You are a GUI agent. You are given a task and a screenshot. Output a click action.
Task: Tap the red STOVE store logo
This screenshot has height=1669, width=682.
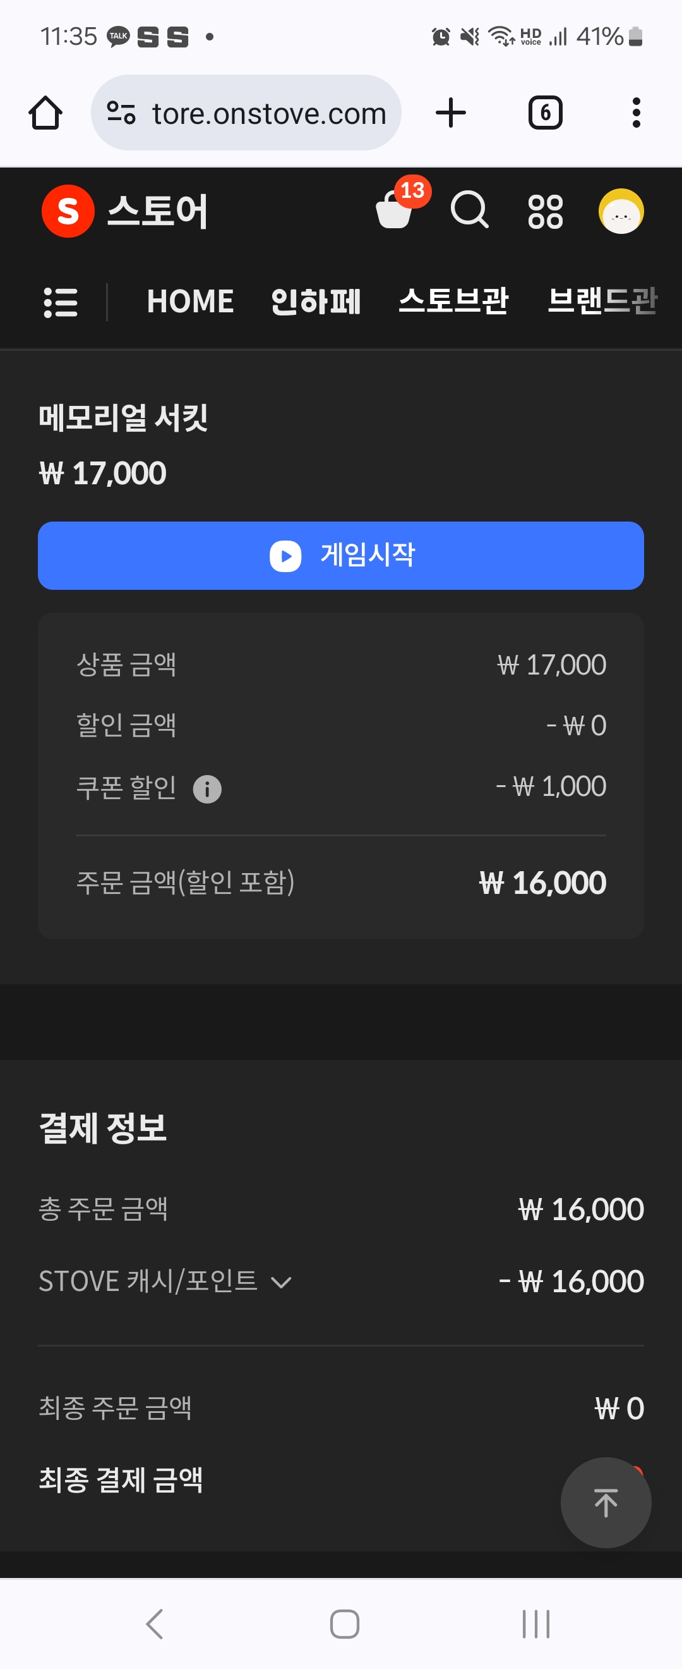coord(68,211)
